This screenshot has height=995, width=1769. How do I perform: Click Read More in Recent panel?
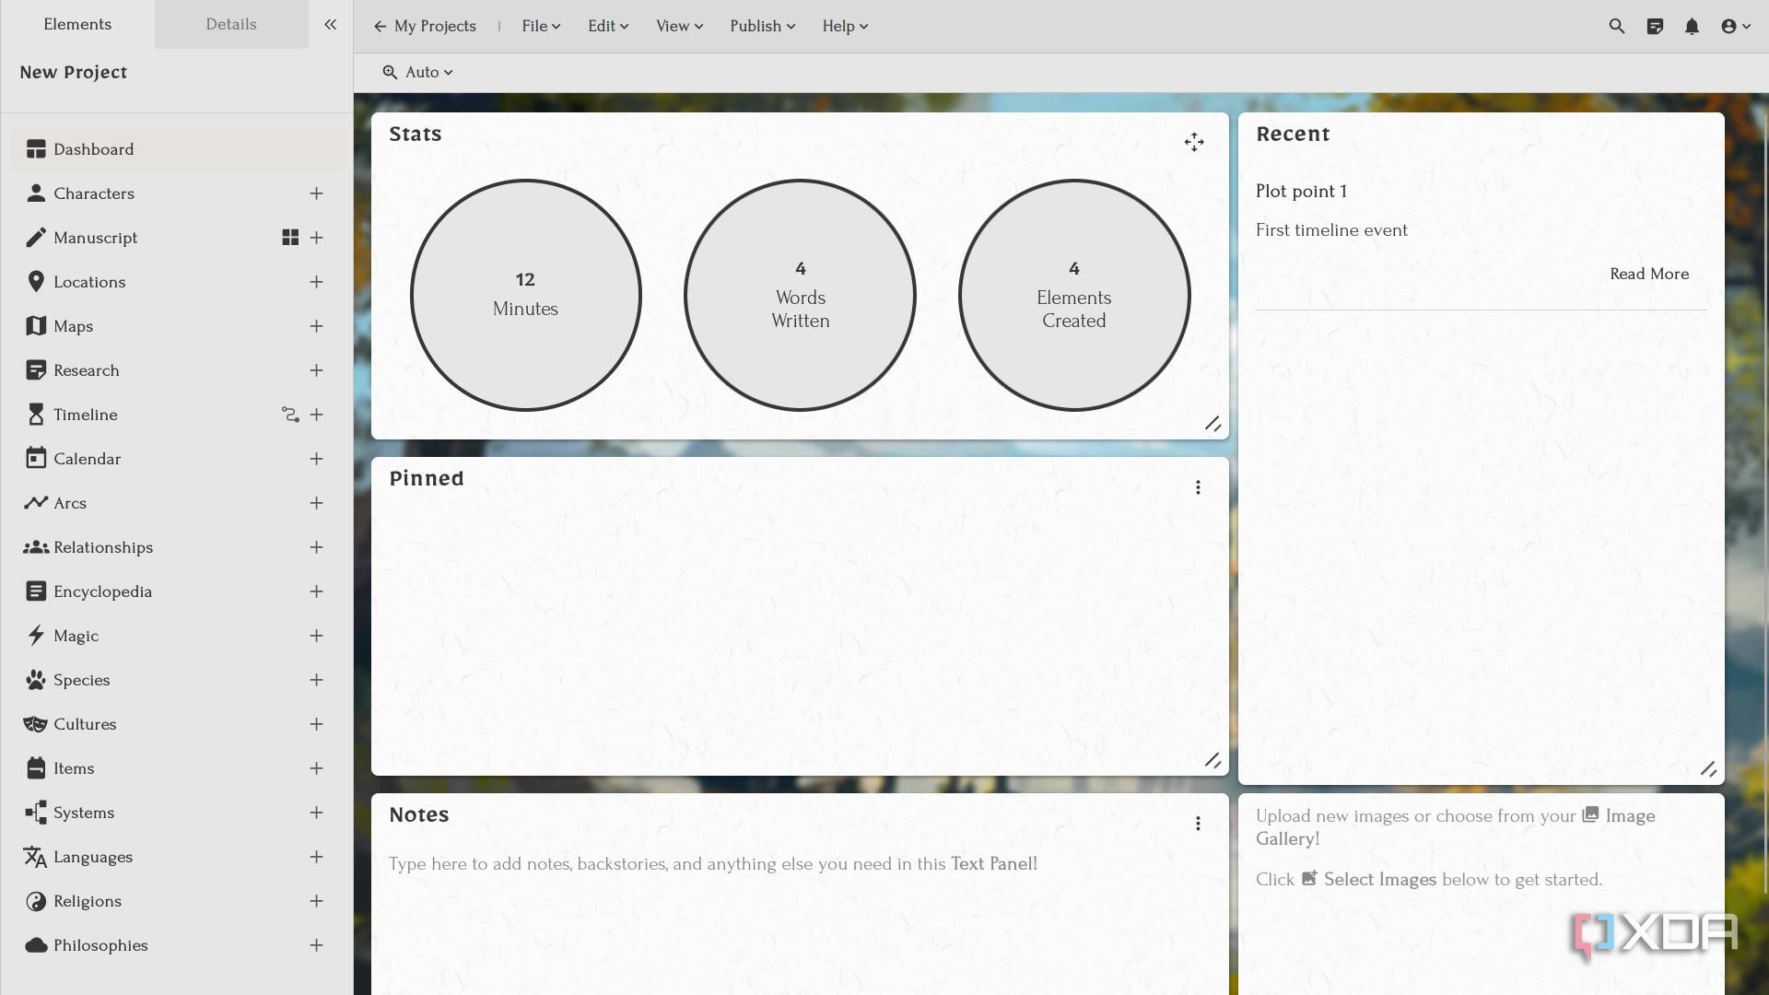[1649, 274]
